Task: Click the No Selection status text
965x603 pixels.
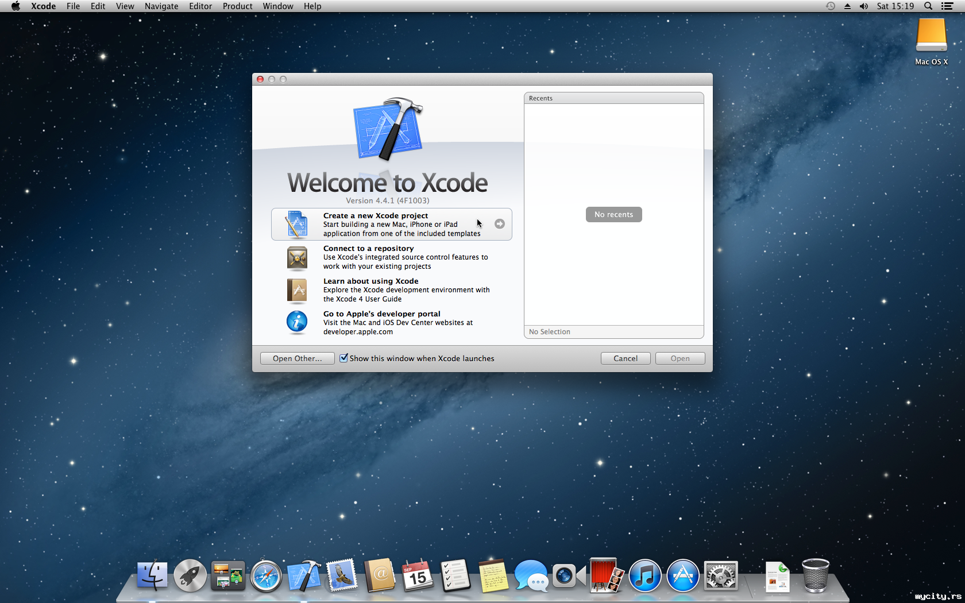Action: 549,332
